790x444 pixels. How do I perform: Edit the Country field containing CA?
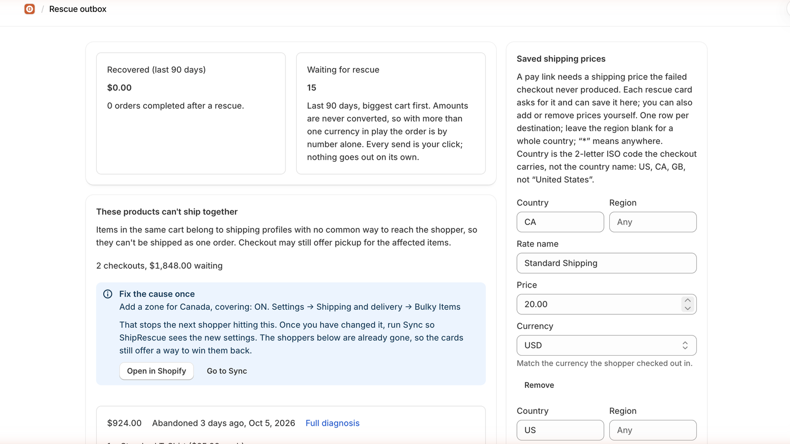(x=560, y=222)
